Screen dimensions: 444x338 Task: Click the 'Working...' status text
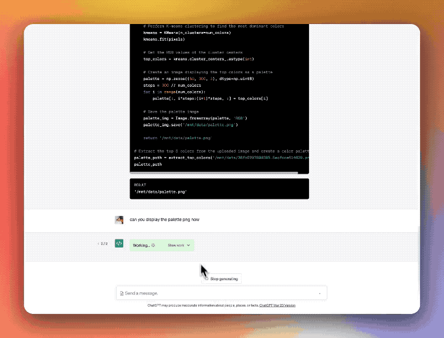pos(141,245)
